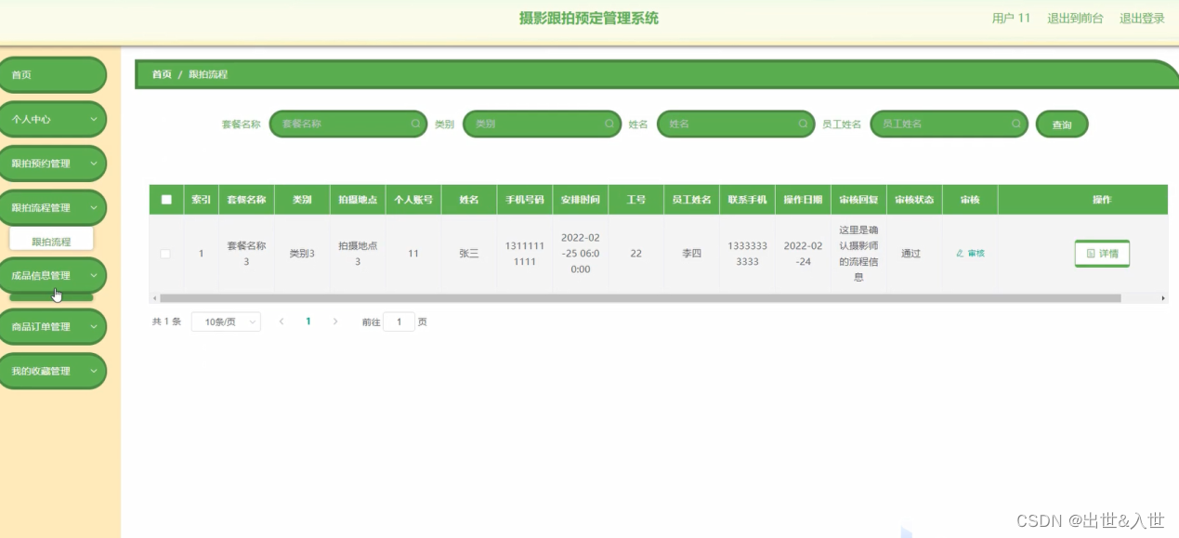
Task: Click the table horizontal scrollbar thumb
Action: (640, 298)
